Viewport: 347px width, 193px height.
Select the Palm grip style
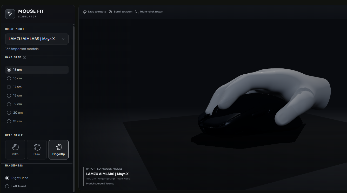click(x=15, y=150)
